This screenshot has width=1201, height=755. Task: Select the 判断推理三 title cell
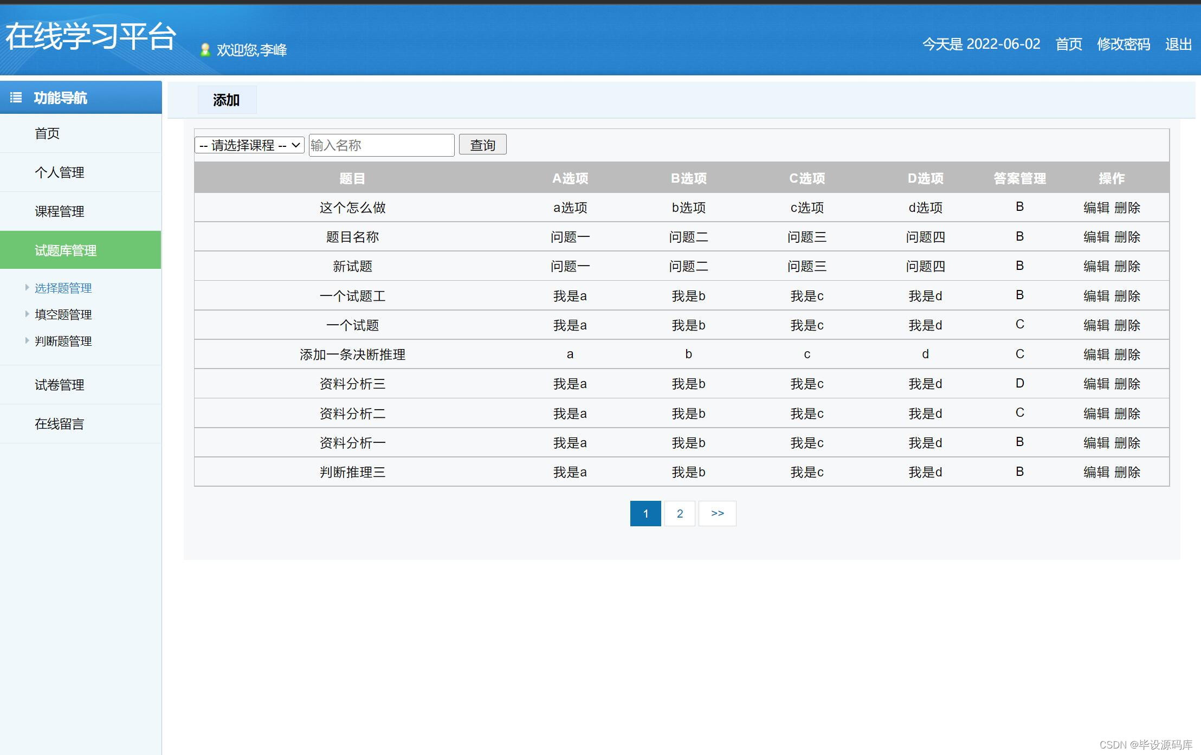[352, 472]
